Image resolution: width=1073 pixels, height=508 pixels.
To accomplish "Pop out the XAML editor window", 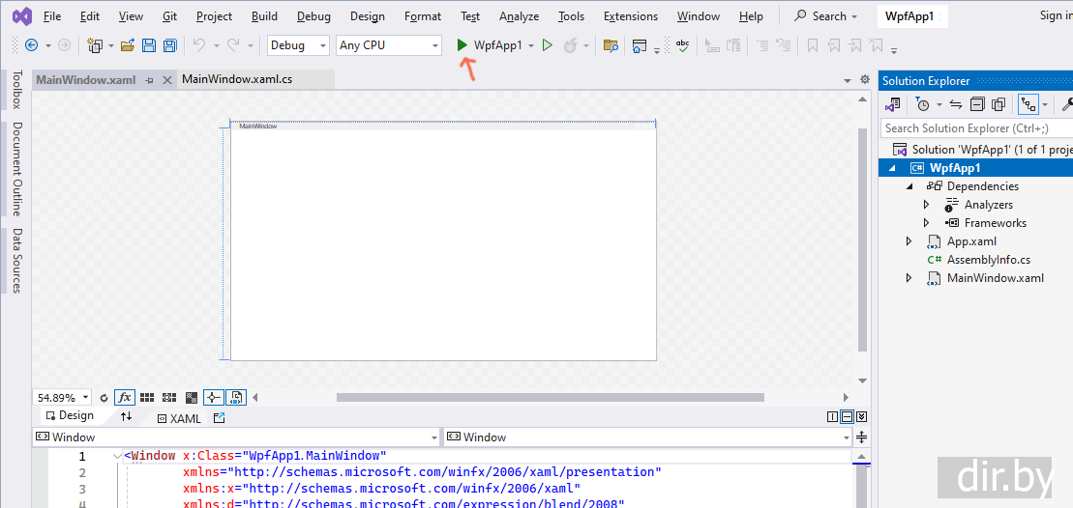I will (219, 417).
